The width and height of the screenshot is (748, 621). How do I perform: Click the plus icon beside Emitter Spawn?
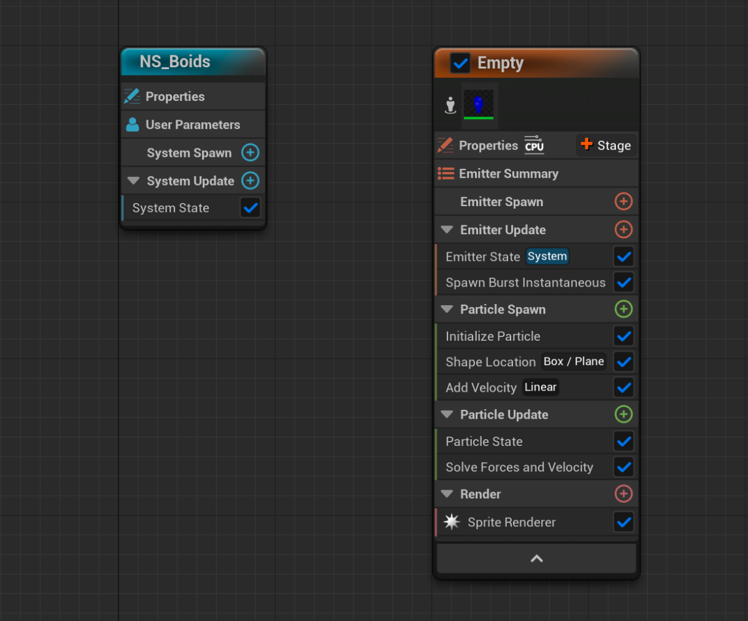point(623,201)
